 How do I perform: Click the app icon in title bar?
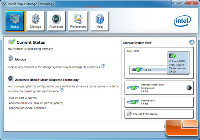point(4,4)
